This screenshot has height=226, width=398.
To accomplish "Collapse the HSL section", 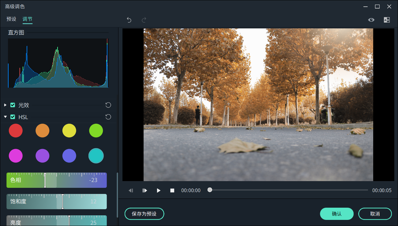I will point(5,117).
